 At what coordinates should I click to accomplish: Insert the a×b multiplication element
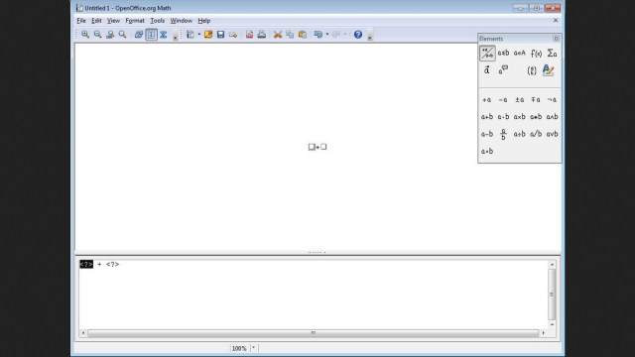(x=520, y=117)
